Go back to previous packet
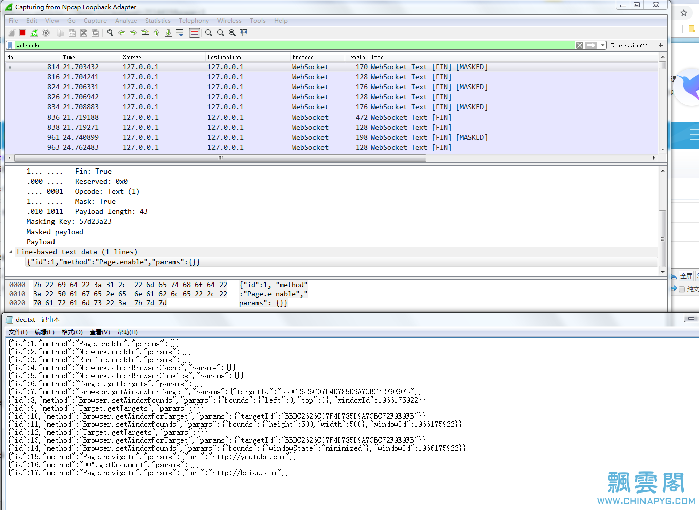This screenshot has width=699, height=510. [x=122, y=33]
